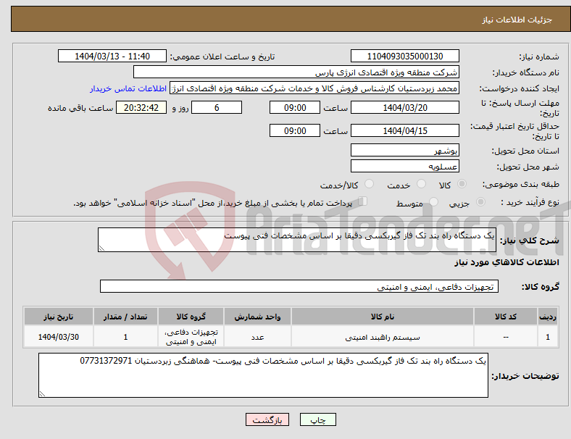571x439 pixels.
Task: Click the table cell date 1404/03/30
Action: (59, 337)
